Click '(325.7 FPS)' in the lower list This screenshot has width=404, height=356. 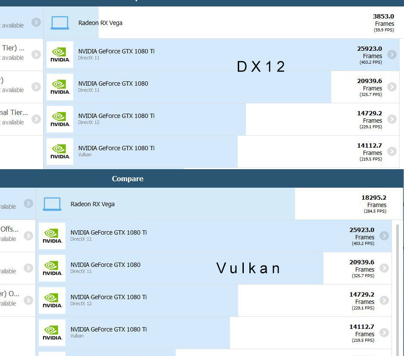(363, 276)
